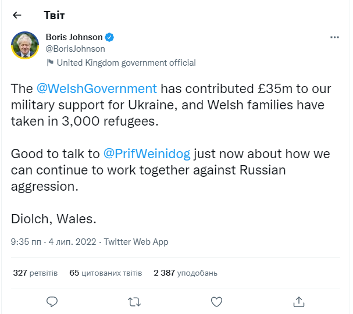
Task: Click the blue verified badge
Action: tap(109, 37)
